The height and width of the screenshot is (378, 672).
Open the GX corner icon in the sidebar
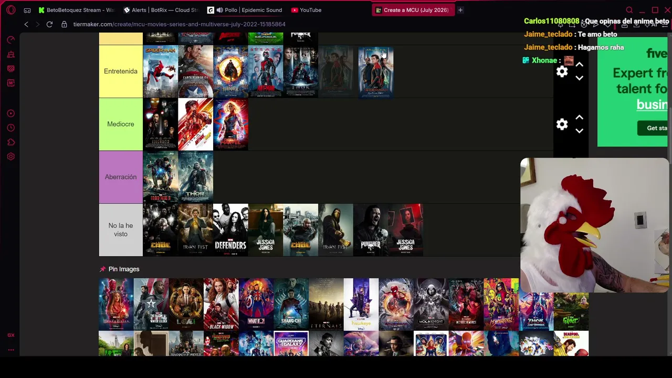tap(11, 335)
